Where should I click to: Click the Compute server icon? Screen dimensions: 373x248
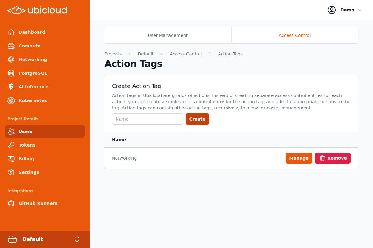11,46
